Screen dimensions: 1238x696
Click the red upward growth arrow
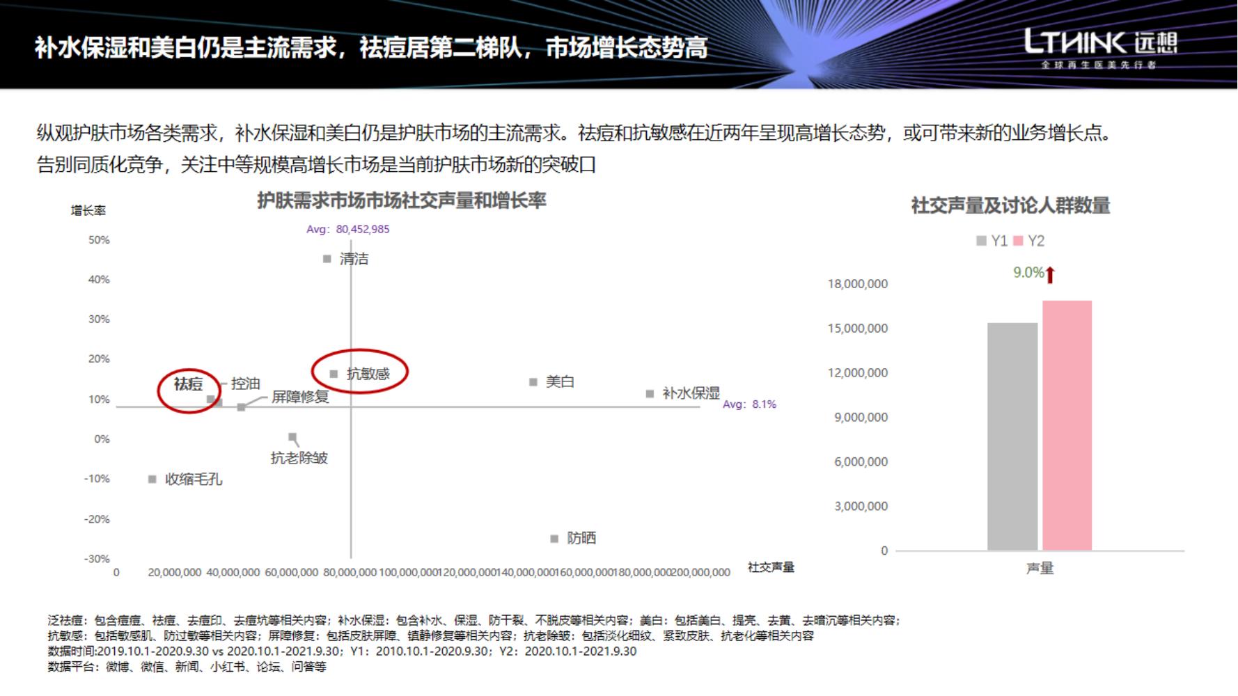[x=1051, y=275]
